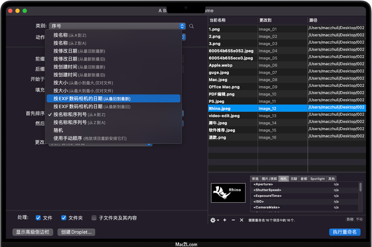Click 显示高级侧边栏 button
This screenshot has width=372, height=247.
[x=33, y=232]
